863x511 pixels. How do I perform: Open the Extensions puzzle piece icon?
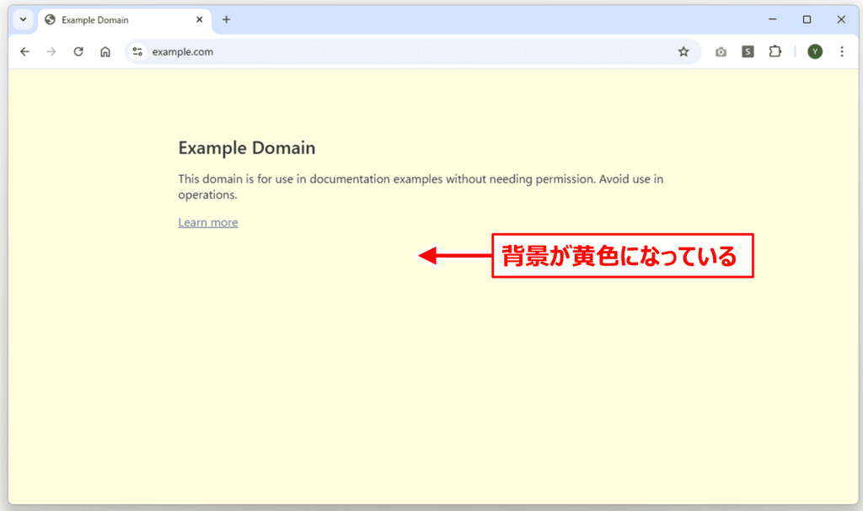(x=775, y=51)
